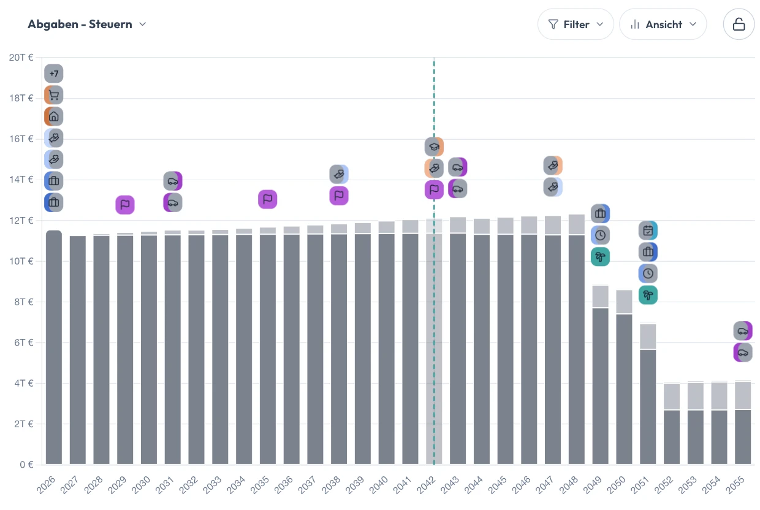Click the lower hand-heart icon above 2026
Image resolution: width=760 pixels, height=510 pixels.
[54, 159]
